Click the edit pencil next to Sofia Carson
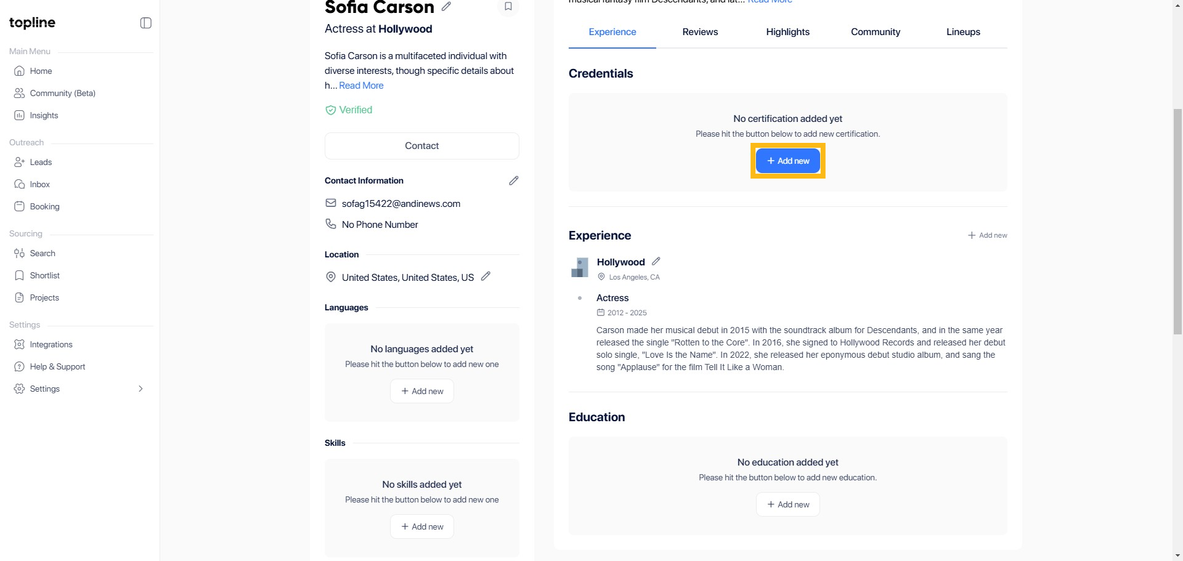This screenshot has height=561, width=1183. coord(447,7)
